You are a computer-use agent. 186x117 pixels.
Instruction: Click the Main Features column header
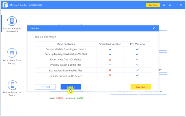tap(66, 44)
